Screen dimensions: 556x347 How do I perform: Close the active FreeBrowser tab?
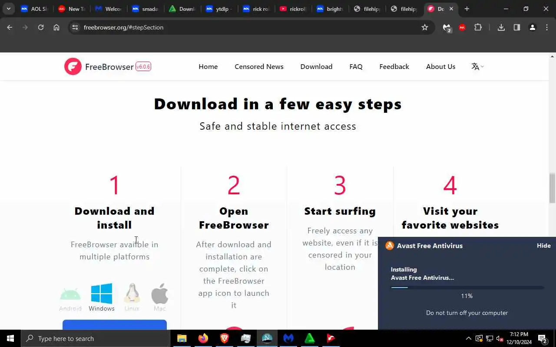pos(451,9)
